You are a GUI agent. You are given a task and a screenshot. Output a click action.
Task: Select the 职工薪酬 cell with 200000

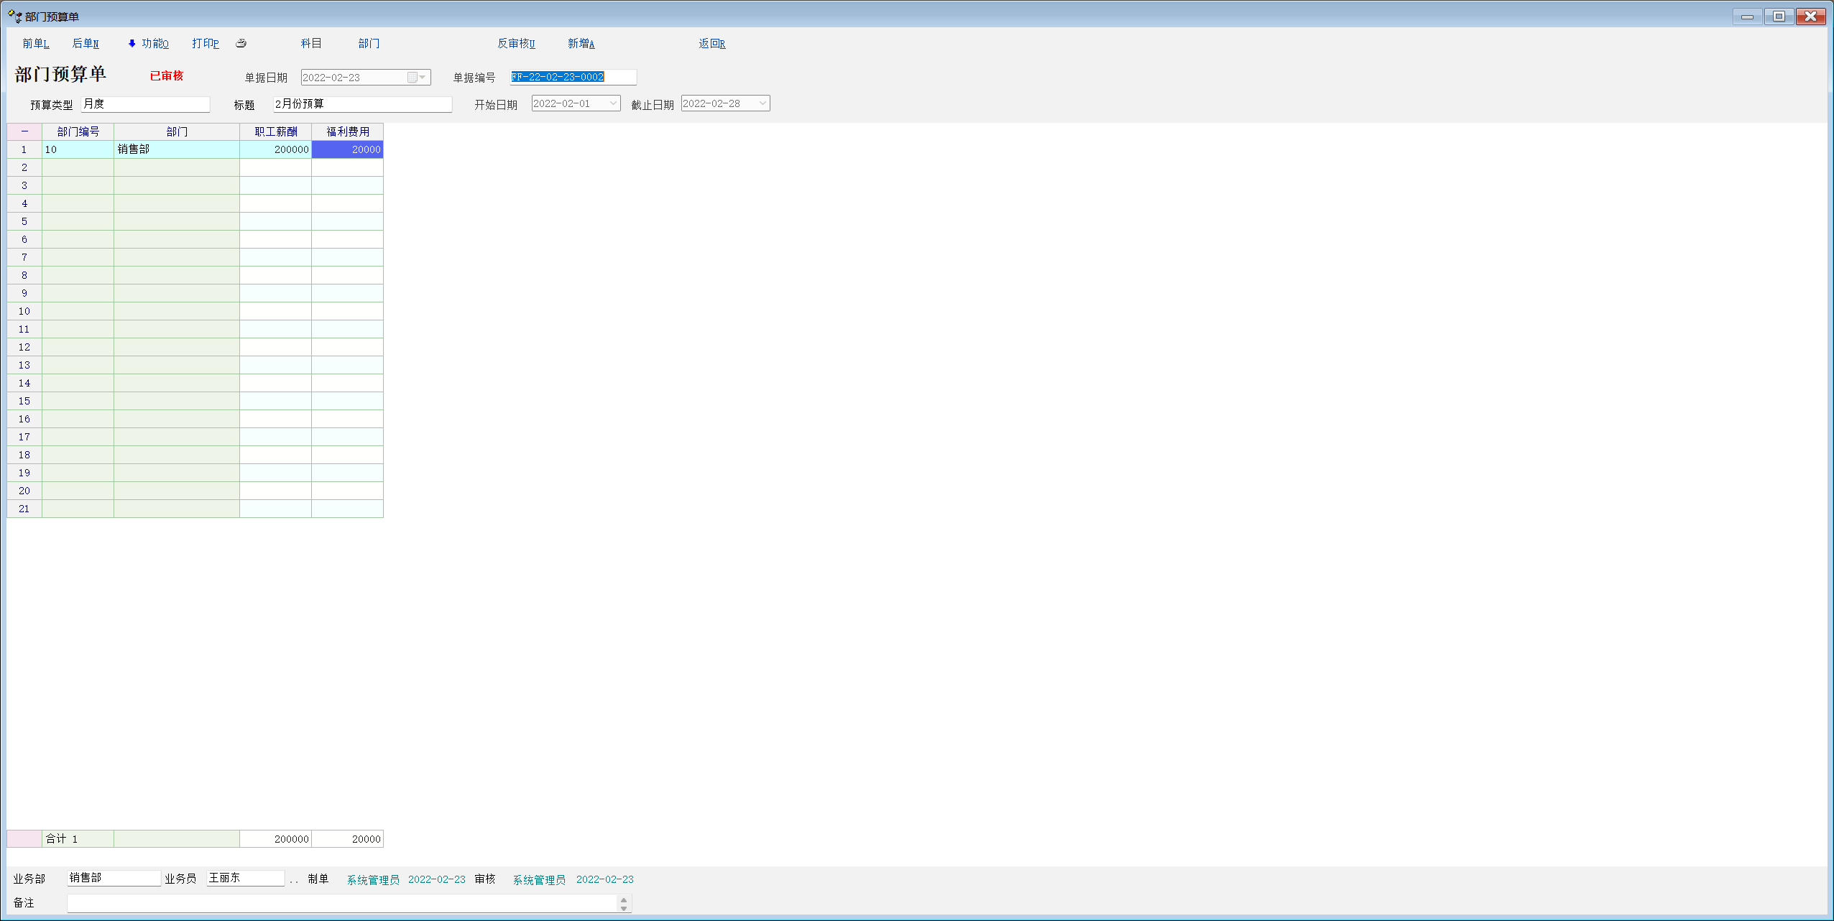click(x=276, y=149)
